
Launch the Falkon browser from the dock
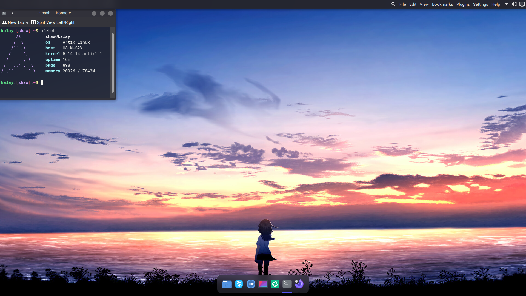(239, 284)
